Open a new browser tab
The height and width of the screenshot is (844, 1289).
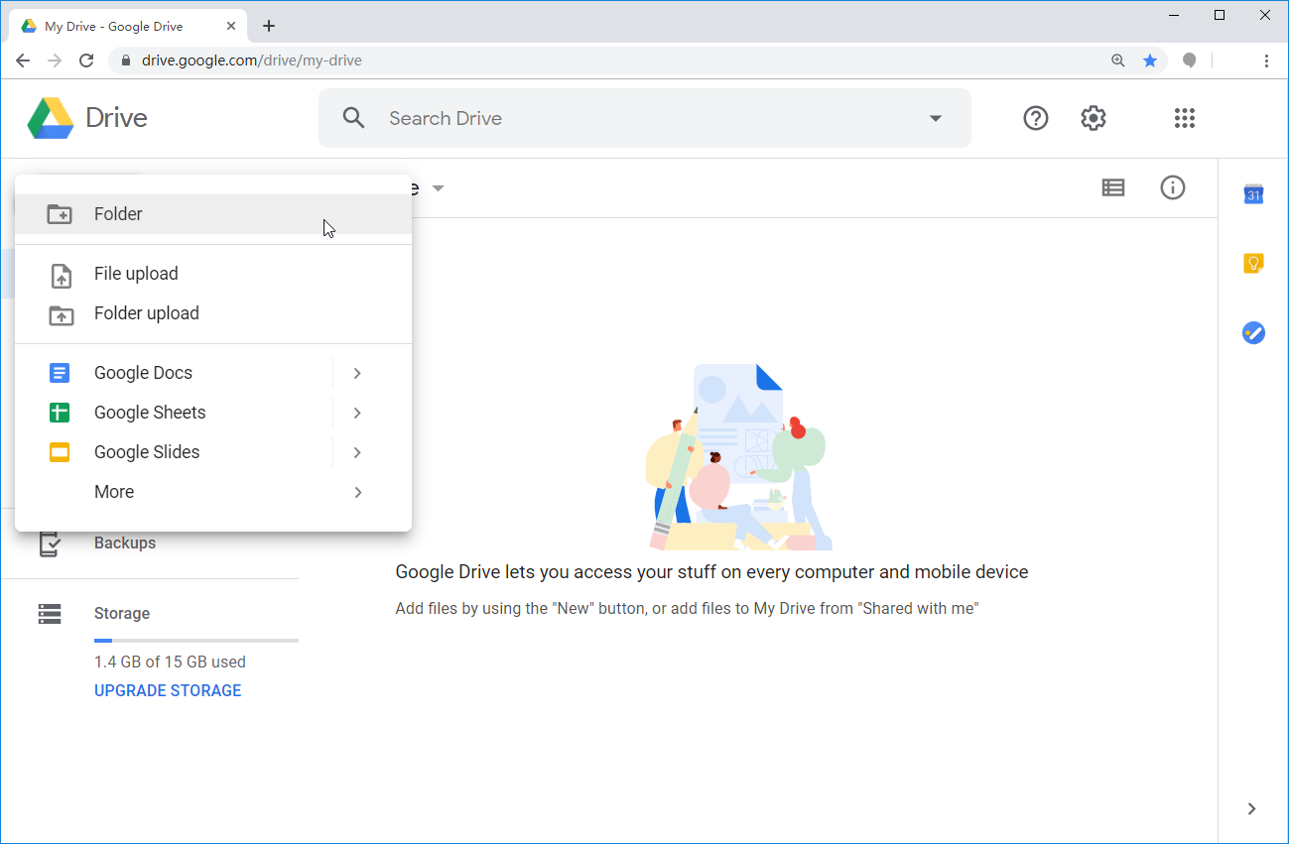(x=268, y=27)
